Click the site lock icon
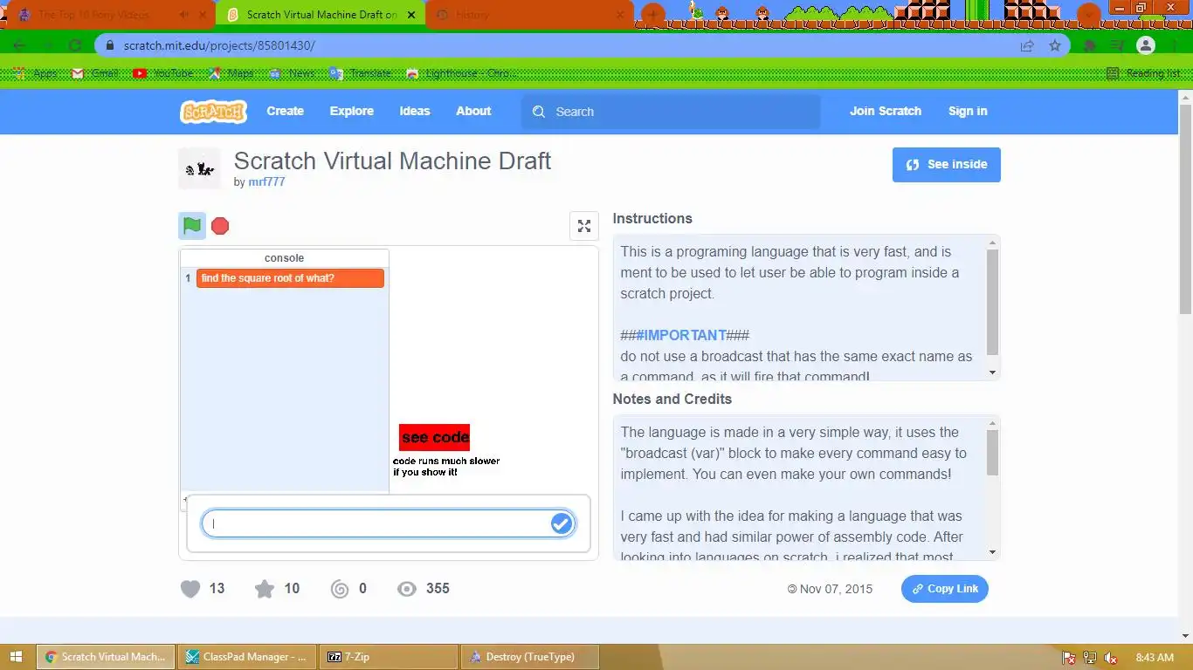Screen dimensions: 1193x670 pyautogui.click(x=110, y=45)
